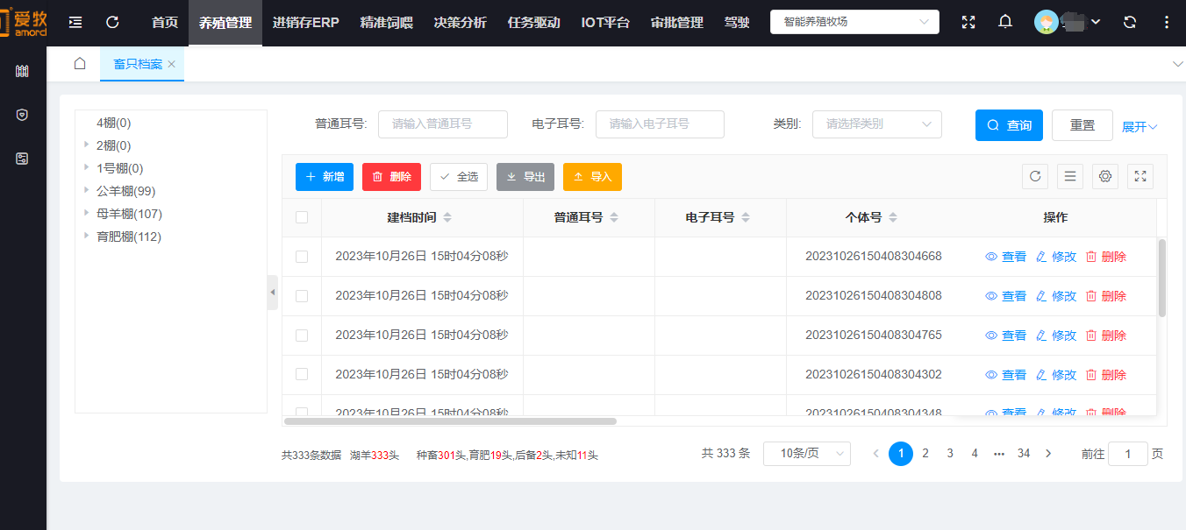The width and height of the screenshot is (1186, 530).
Task: Click the refresh icon beside menu toggle
Action: 112,23
